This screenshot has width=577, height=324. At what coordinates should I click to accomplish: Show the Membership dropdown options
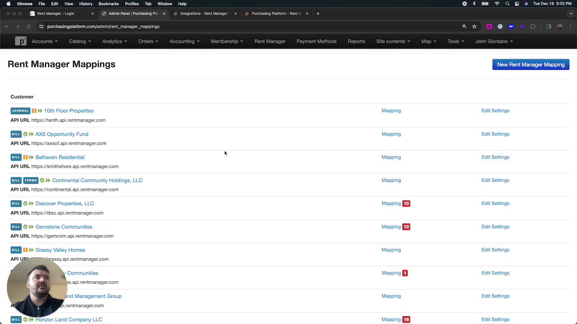pos(227,41)
